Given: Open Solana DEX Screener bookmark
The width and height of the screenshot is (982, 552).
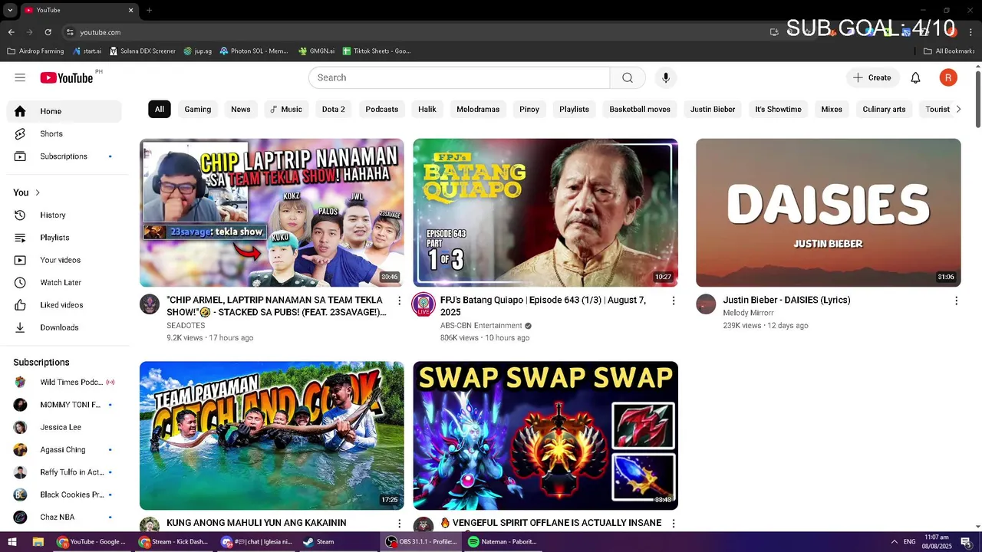Looking at the screenshot, I should click(143, 51).
